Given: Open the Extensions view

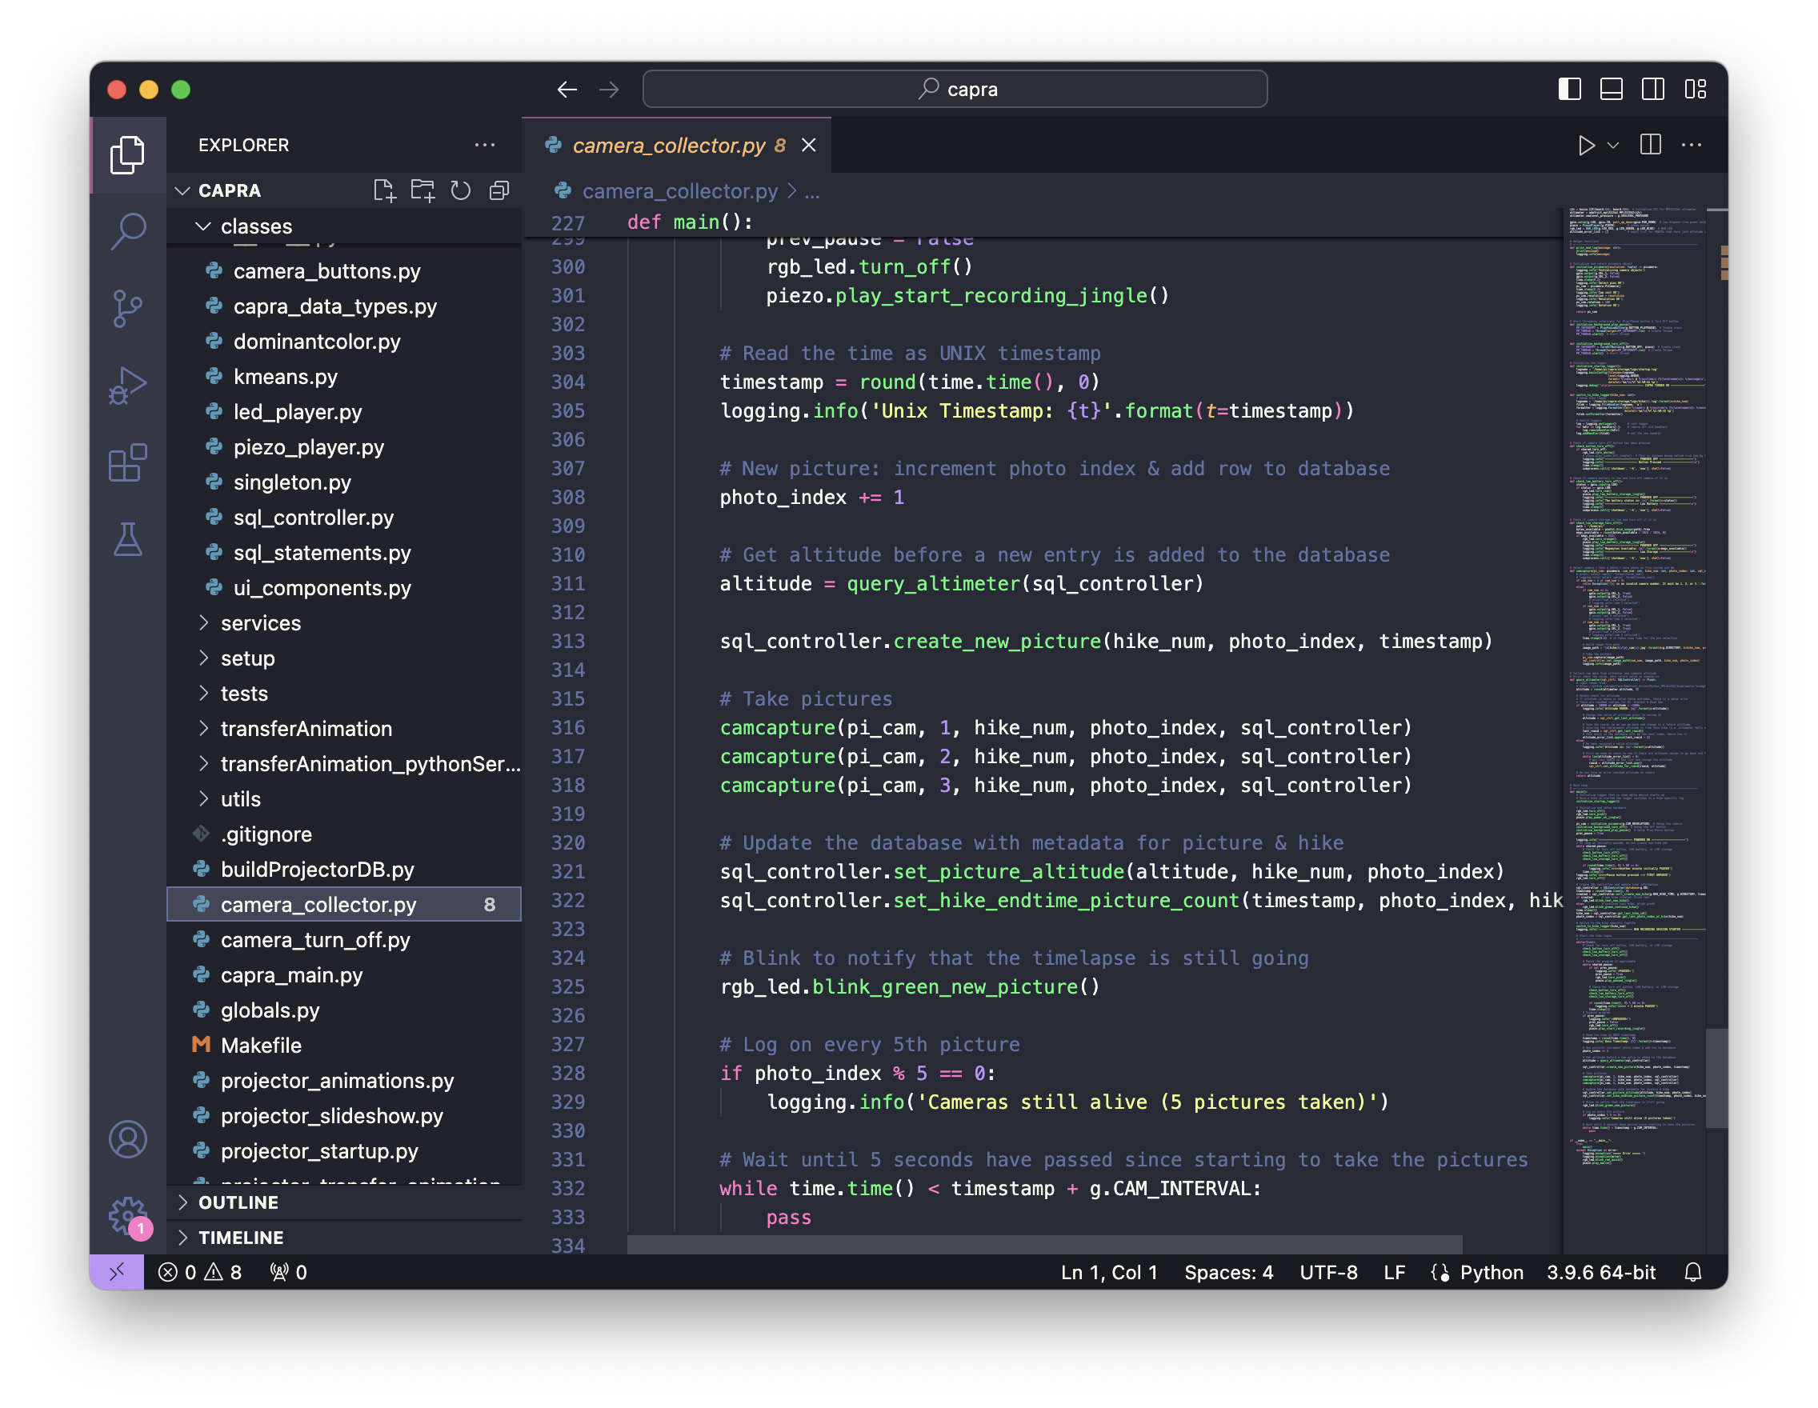Looking at the screenshot, I should [127, 462].
